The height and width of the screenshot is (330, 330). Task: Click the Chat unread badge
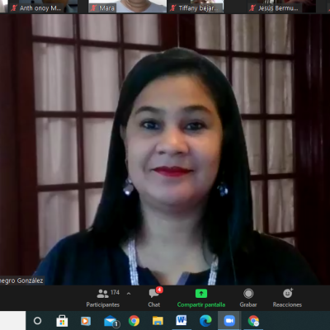[159, 290]
